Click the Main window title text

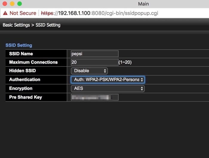click(143, 4)
